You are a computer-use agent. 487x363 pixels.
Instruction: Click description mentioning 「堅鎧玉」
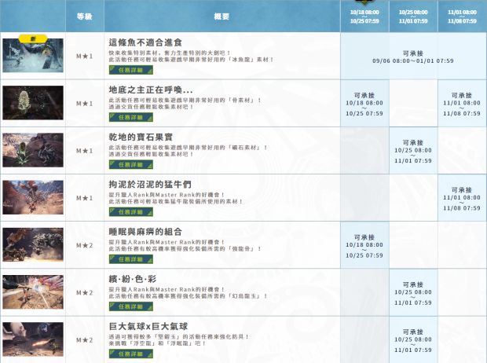179,340
